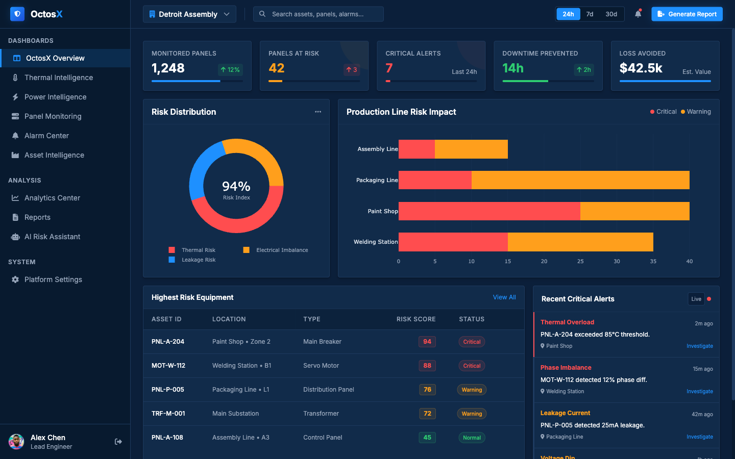
Task: Click Warning status badge for TRF-M-001
Action: pyautogui.click(x=472, y=414)
